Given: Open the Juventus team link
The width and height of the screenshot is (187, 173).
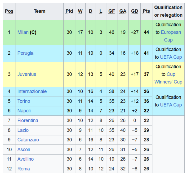Looking at the screenshot, I should click(27, 74).
